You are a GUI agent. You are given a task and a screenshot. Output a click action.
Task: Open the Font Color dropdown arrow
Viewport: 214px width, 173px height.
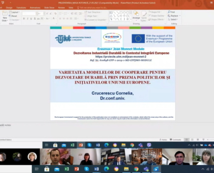pos(56,19)
